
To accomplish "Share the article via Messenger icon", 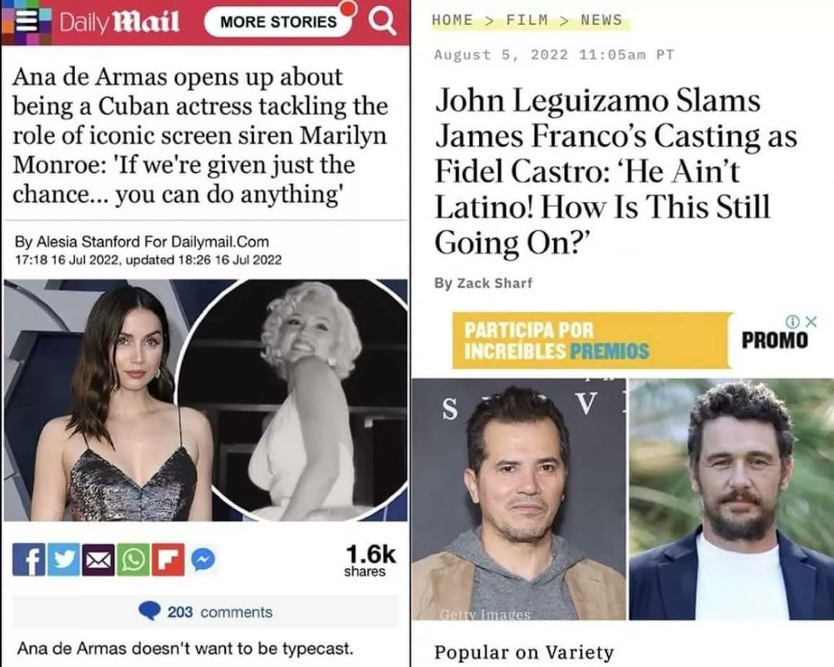I will [x=203, y=560].
